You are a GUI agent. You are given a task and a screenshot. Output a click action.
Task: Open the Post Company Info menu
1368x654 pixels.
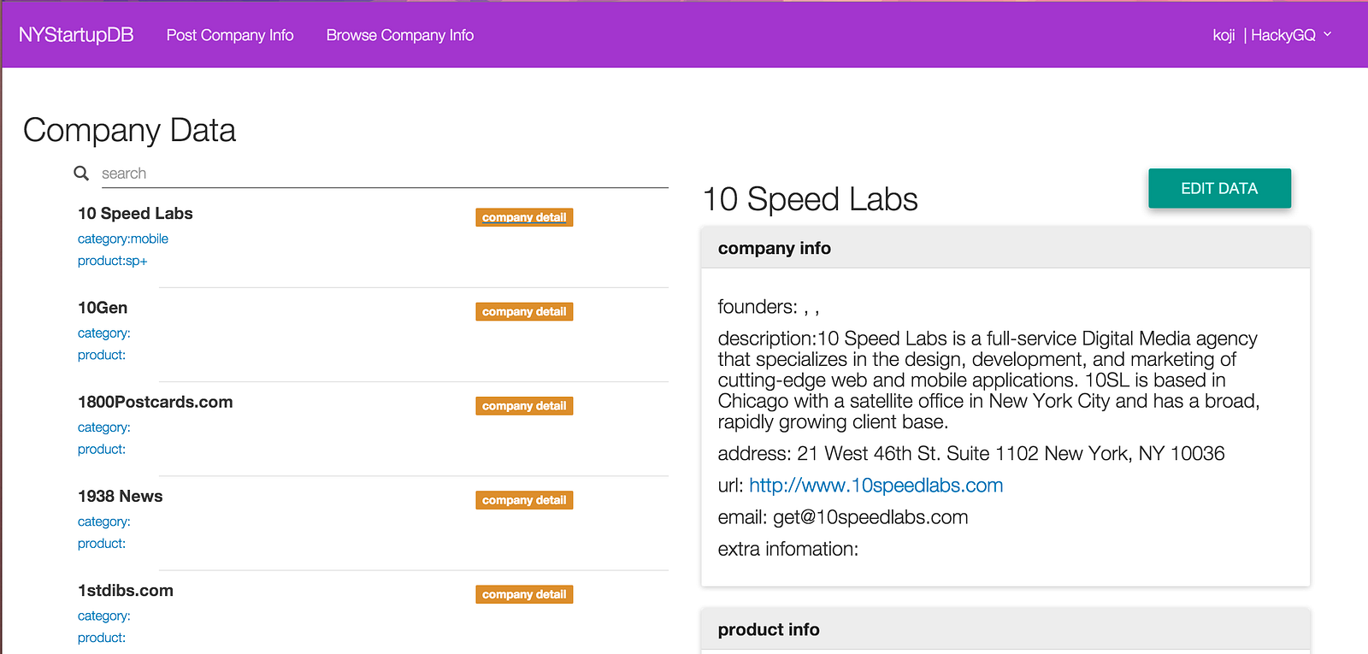pyautogui.click(x=230, y=35)
